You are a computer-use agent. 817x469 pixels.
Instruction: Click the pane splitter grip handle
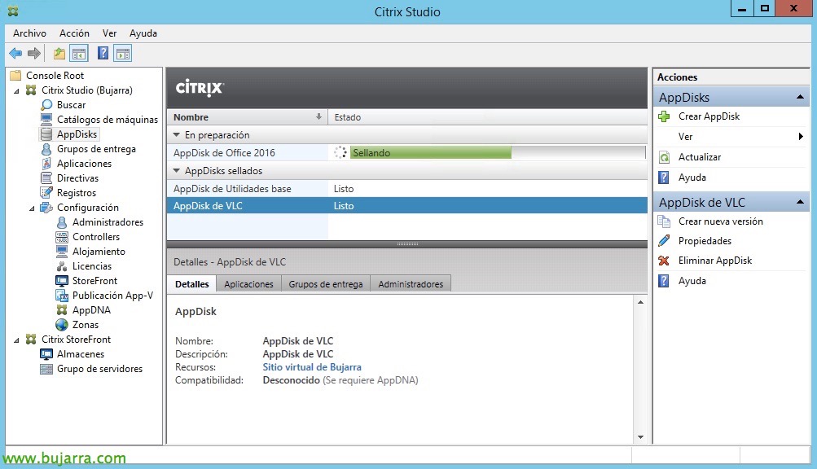[407, 244]
